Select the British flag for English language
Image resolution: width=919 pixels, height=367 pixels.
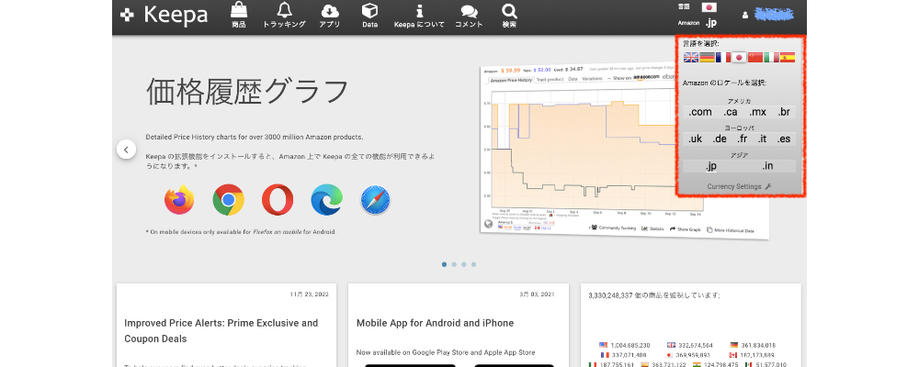pyautogui.click(x=691, y=58)
